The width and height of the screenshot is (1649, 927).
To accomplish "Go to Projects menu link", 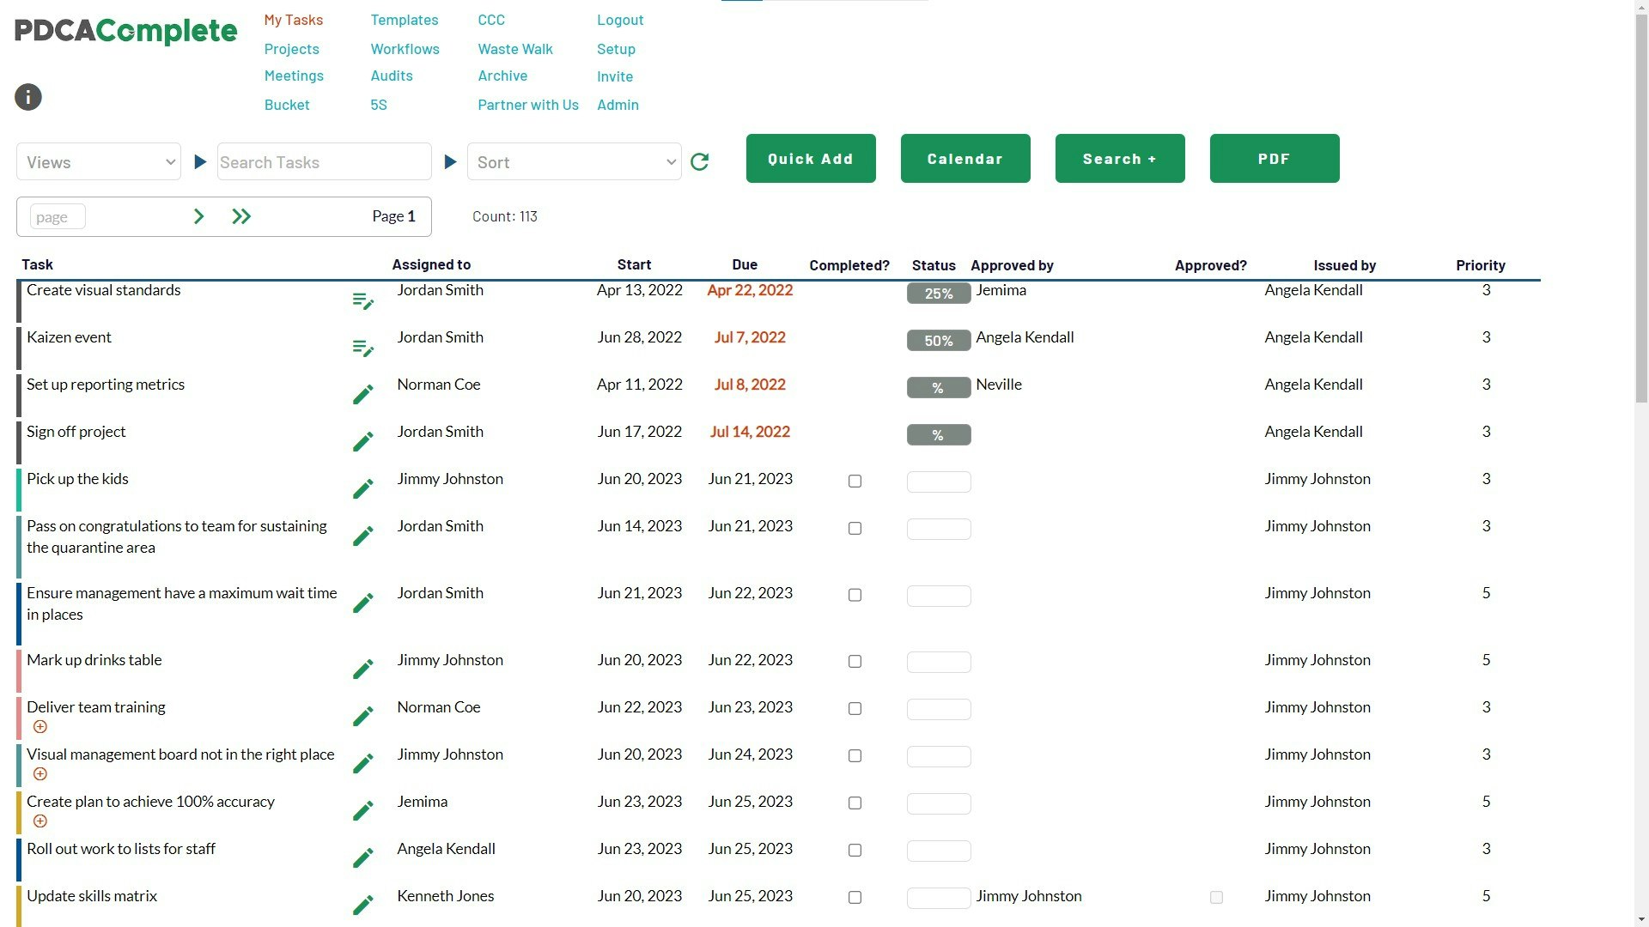I will tap(291, 49).
